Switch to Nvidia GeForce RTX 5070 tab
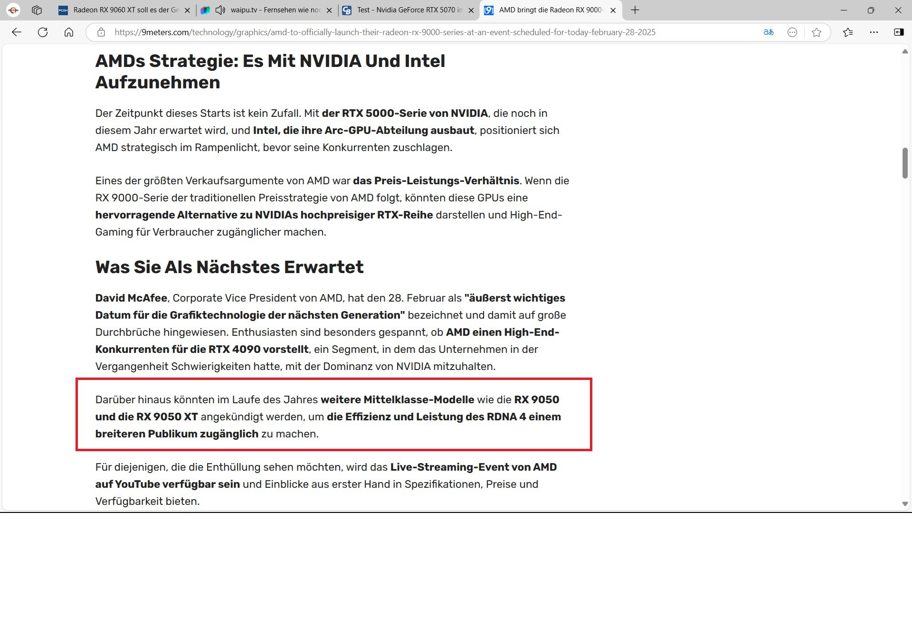This screenshot has height=635, width=912. click(408, 10)
